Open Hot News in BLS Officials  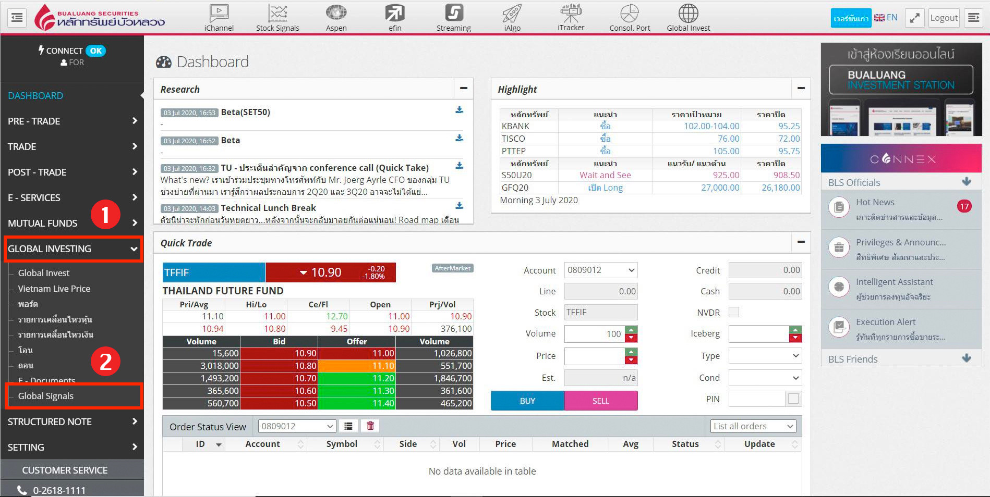[x=901, y=209]
